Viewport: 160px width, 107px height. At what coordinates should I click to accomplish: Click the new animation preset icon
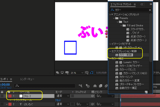146,92
